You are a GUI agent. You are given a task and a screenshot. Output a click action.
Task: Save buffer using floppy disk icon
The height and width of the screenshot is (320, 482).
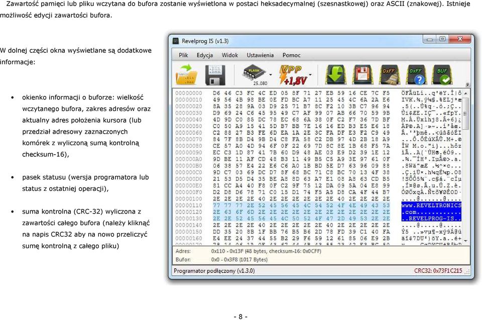(215, 75)
